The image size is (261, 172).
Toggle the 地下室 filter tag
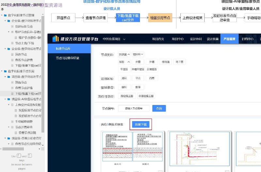coord(179,62)
